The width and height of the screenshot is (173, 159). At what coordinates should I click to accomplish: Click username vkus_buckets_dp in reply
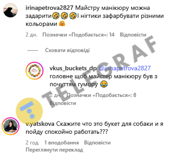(73, 68)
